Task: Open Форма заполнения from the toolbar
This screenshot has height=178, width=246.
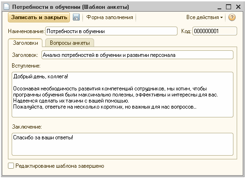Action: tap(109, 17)
